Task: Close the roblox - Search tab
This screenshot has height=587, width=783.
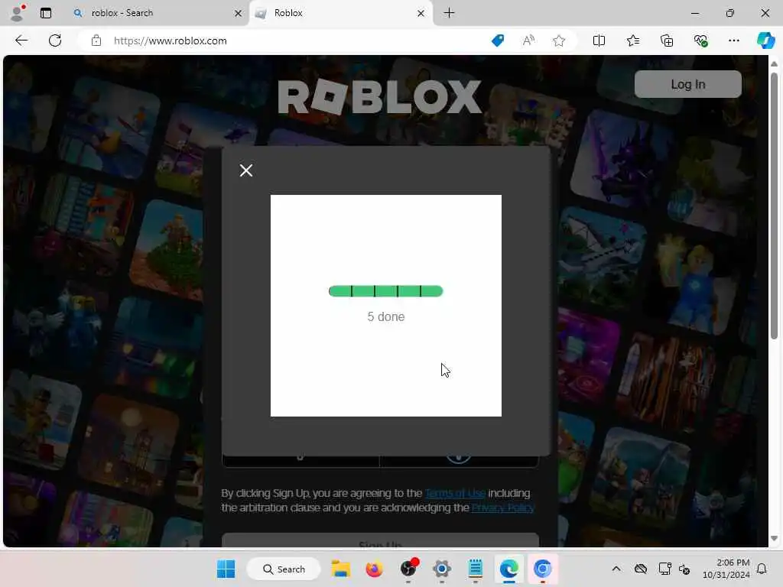Action: (x=239, y=14)
